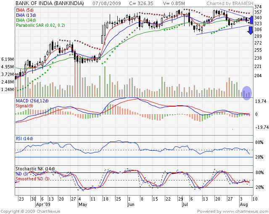Select the 07/08/2009 date in header
Image resolution: width=269 pixels, height=214 pixels.
point(107,3)
